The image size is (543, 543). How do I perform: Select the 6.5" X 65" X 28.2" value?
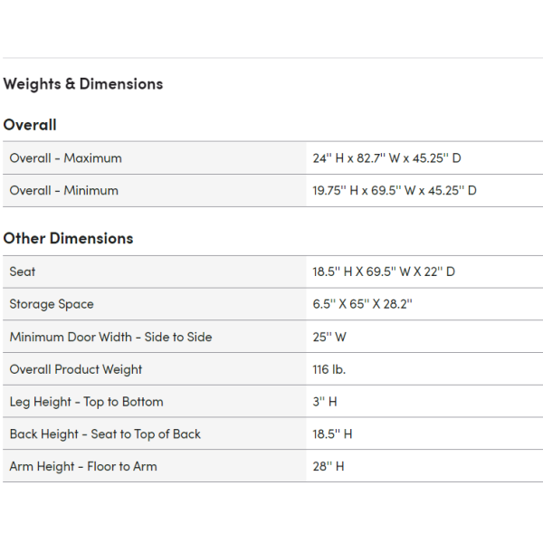[x=362, y=304]
